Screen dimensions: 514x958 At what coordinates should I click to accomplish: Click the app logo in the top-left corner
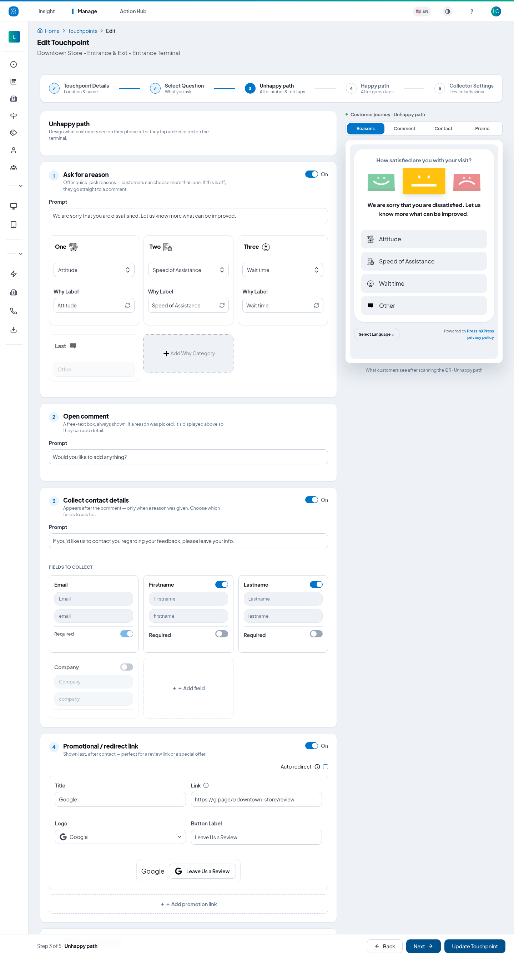pos(13,11)
